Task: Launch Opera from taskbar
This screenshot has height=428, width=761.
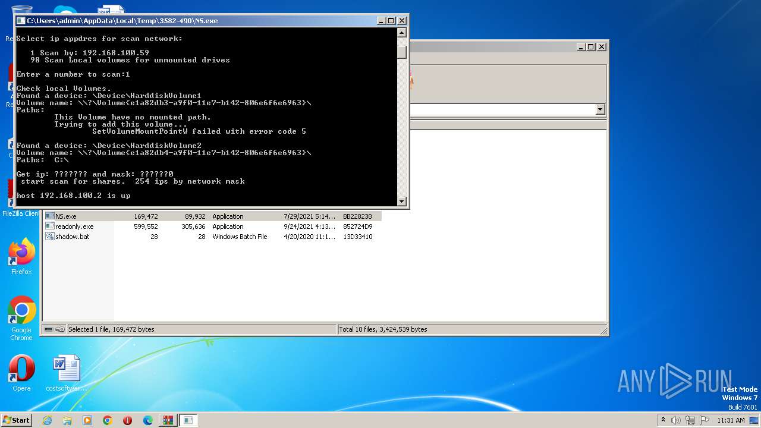Action: (x=128, y=420)
